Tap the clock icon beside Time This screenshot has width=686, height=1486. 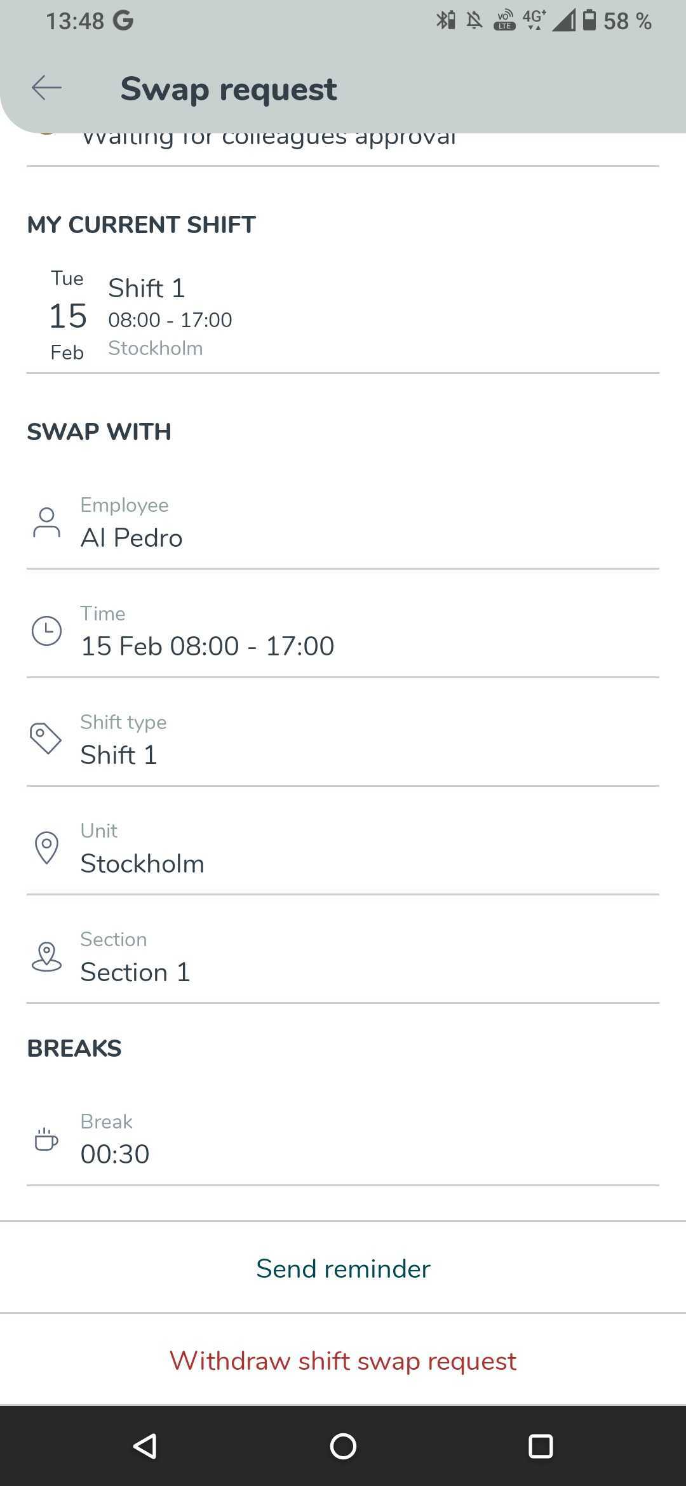point(46,631)
